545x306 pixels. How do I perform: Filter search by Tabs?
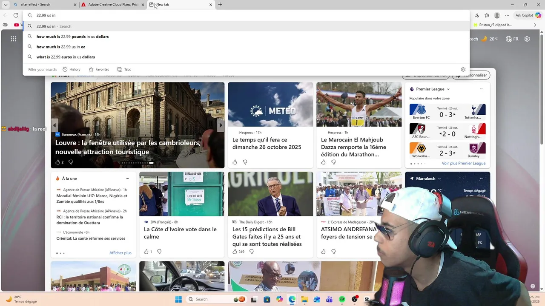[x=124, y=69]
